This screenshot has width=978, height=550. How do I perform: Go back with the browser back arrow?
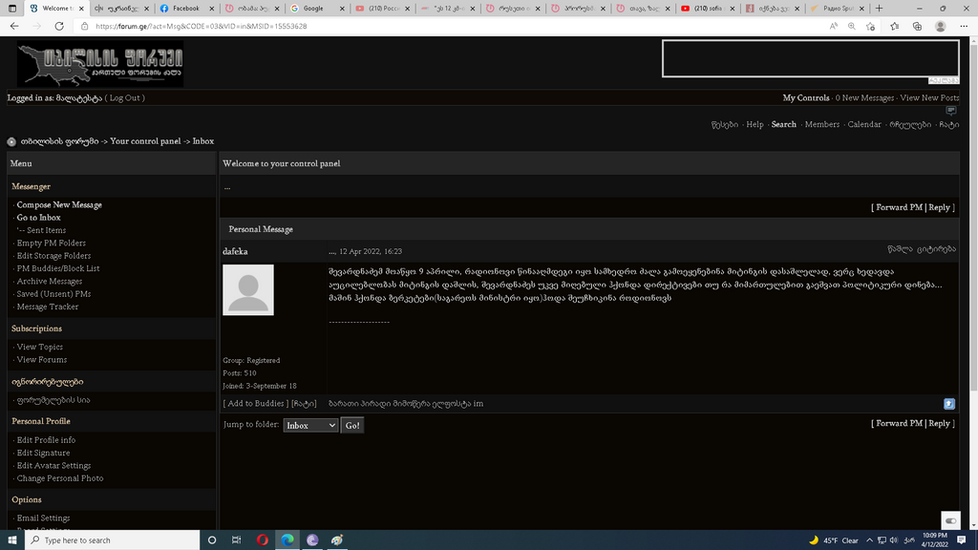point(14,26)
